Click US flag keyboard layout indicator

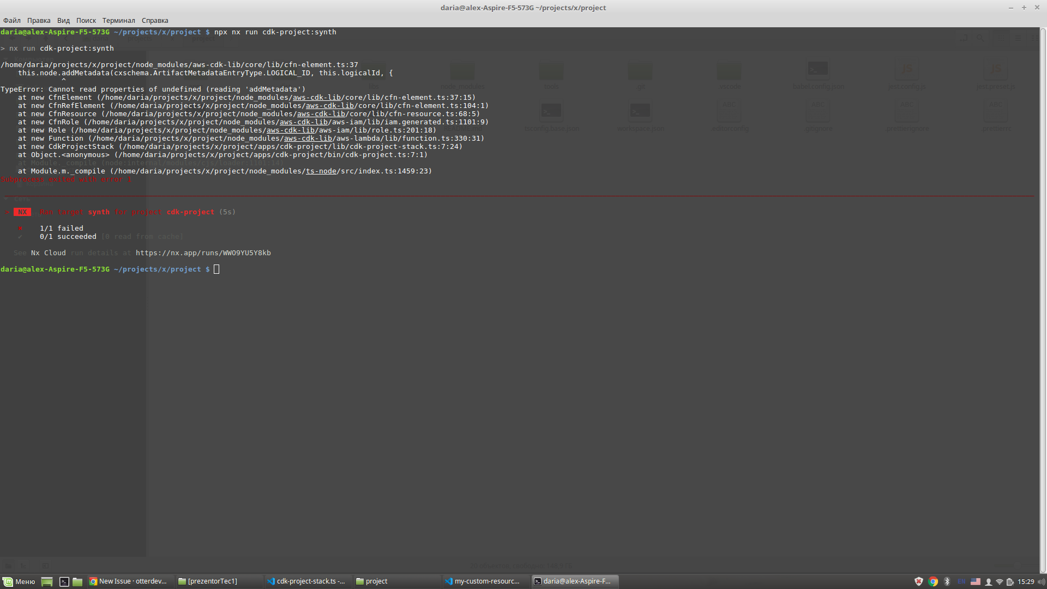pyautogui.click(x=976, y=581)
